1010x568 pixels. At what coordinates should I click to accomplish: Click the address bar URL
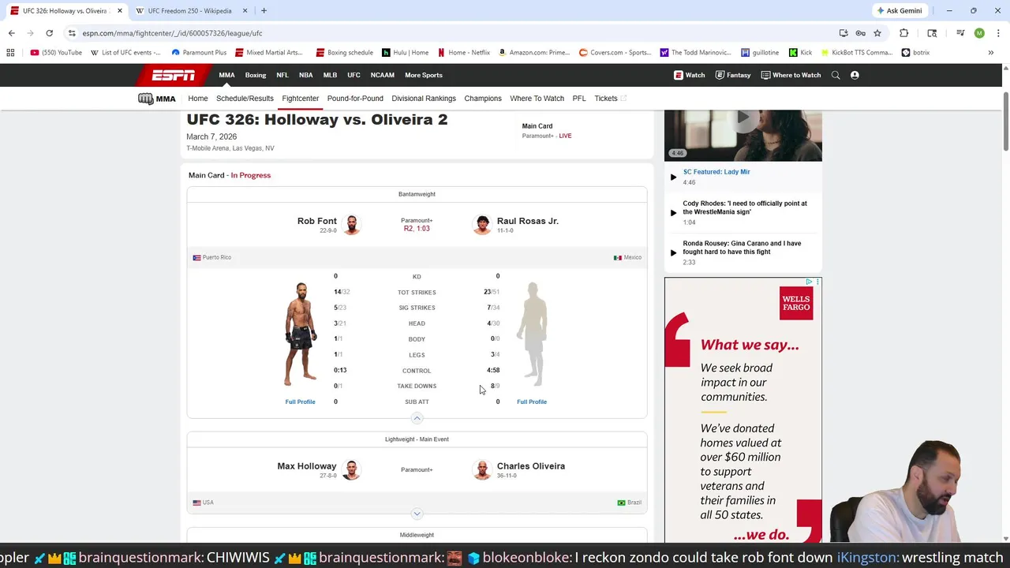pyautogui.click(x=172, y=33)
